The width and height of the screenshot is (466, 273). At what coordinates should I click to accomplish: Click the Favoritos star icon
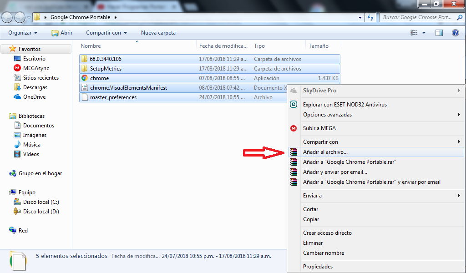12,49
